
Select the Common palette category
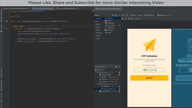98,18
